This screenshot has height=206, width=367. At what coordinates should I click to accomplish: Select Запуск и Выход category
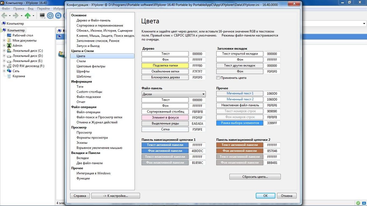pos(88,46)
